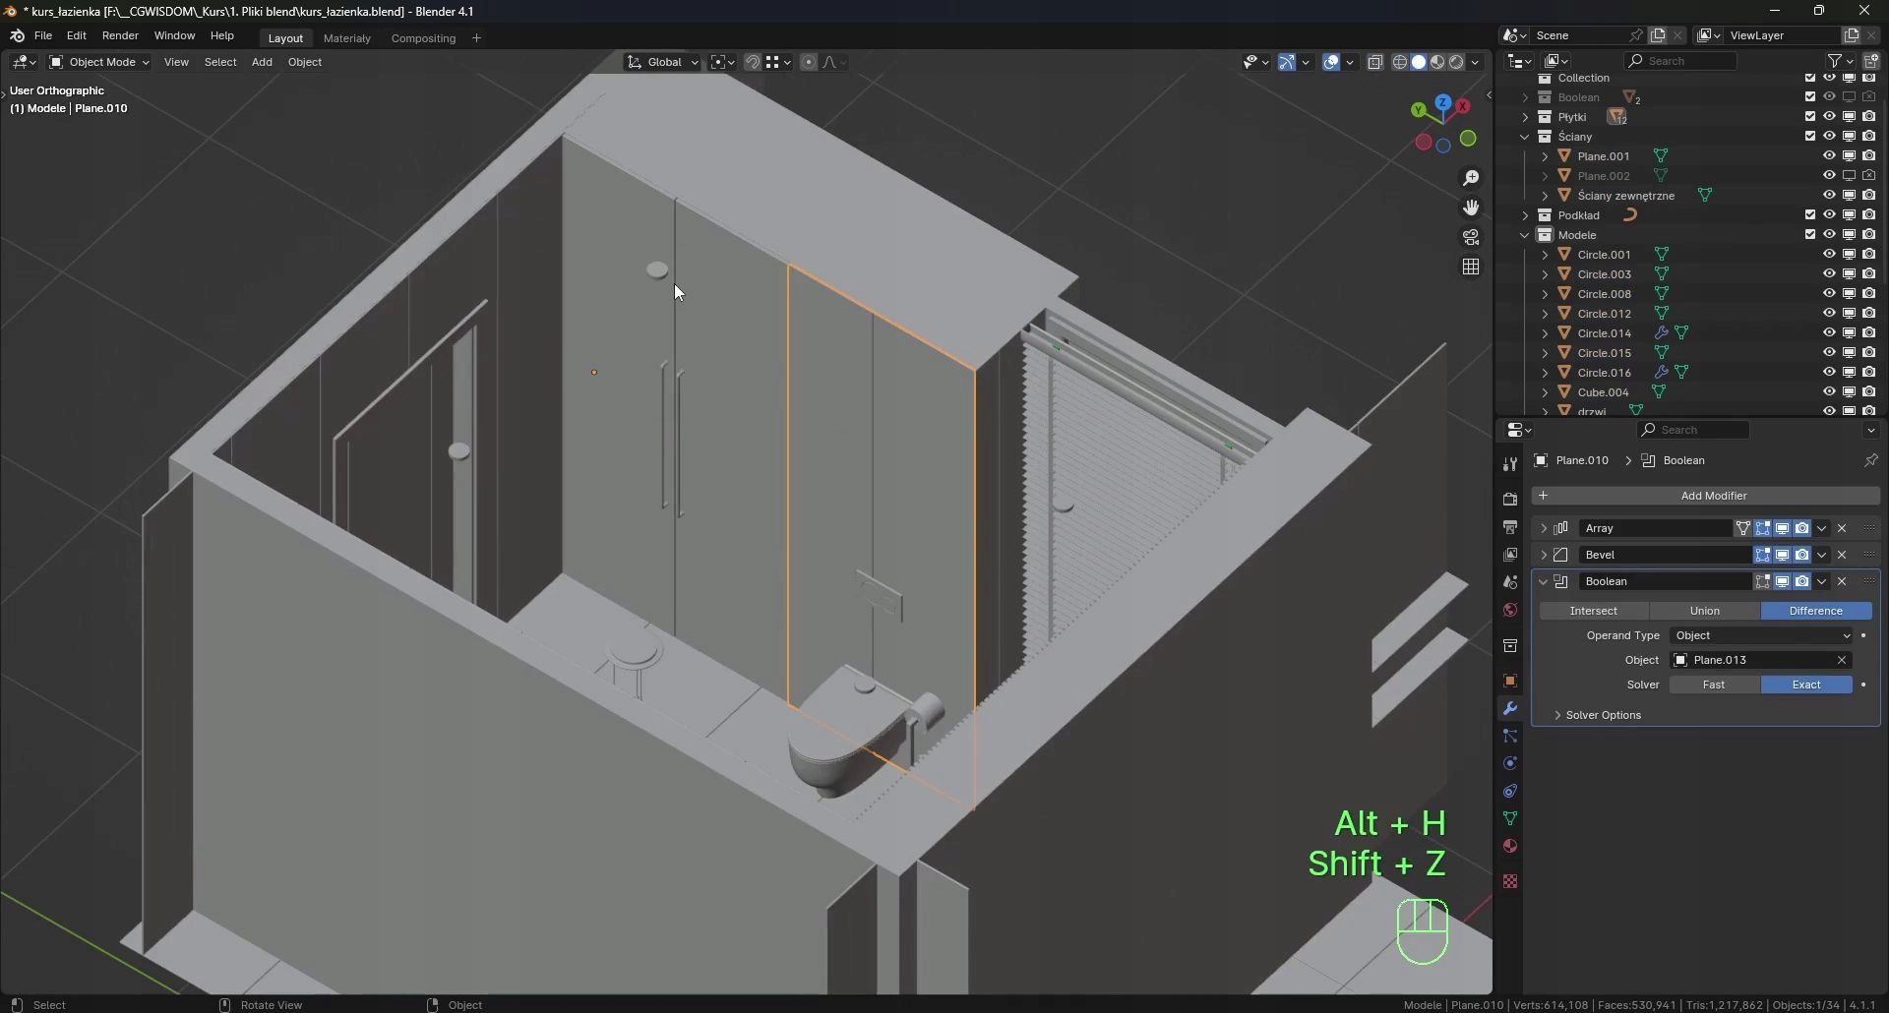Select the Fast solver option
This screenshot has height=1013, width=1889.
(1714, 685)
